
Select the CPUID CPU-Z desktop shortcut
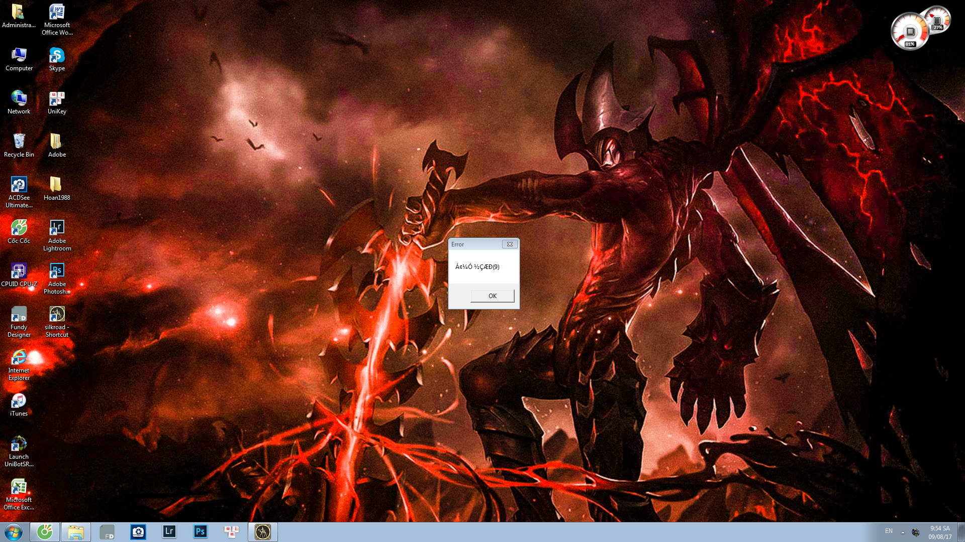click(19, 275)
